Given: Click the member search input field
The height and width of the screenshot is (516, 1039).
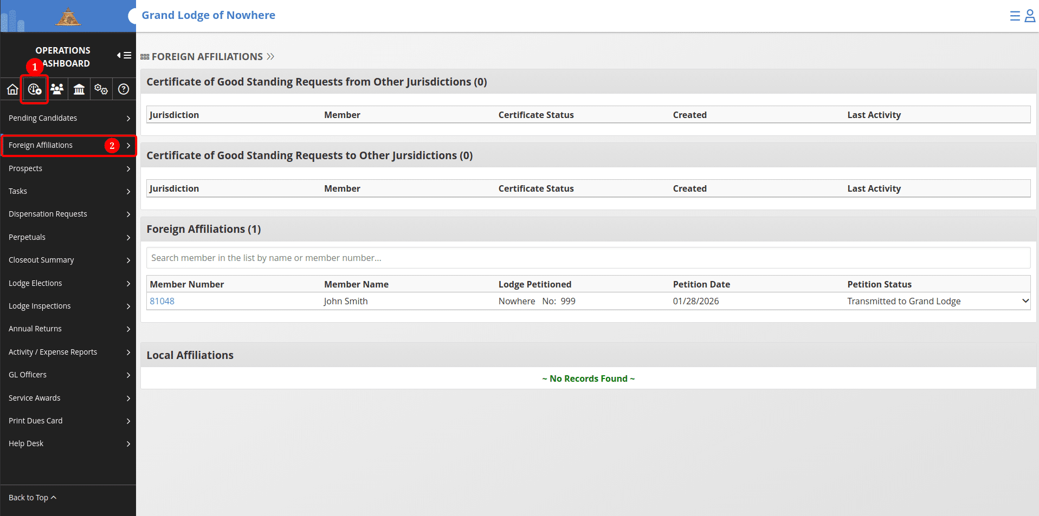Looking at the screenshot, I should coord(588,258).
